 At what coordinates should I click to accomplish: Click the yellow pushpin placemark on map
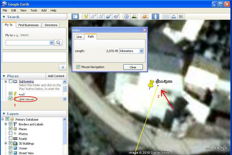[151, 85]
